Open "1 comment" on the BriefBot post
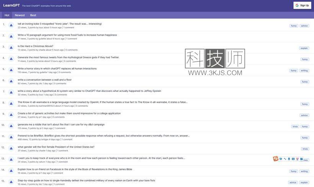The width and height of the screenshot is (314, 187). point(67,140)
